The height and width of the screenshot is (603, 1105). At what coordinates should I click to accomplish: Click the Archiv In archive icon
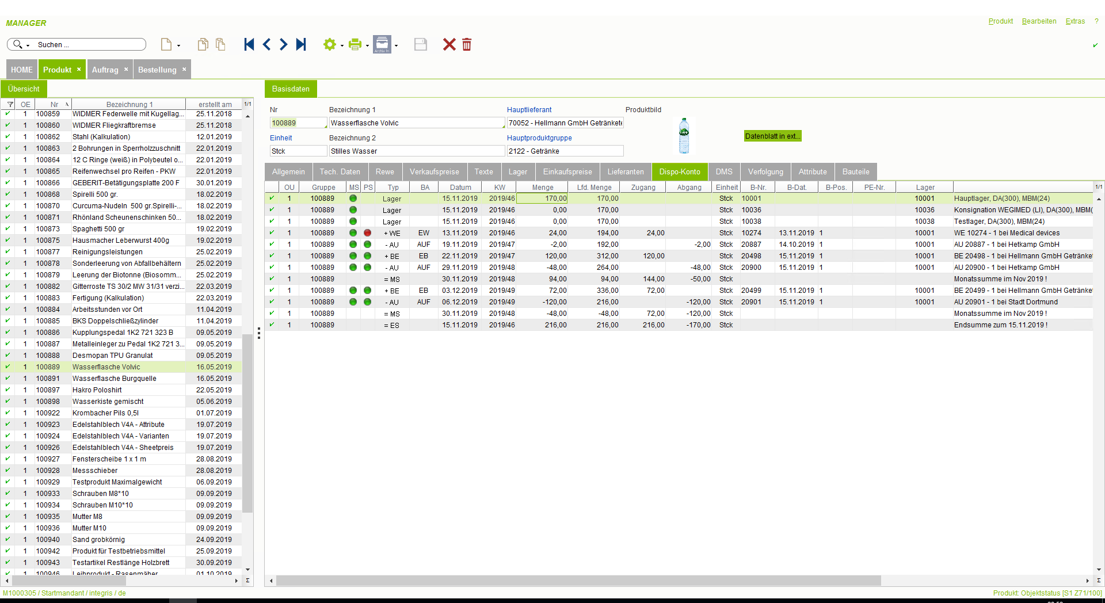tap(382, 44)
